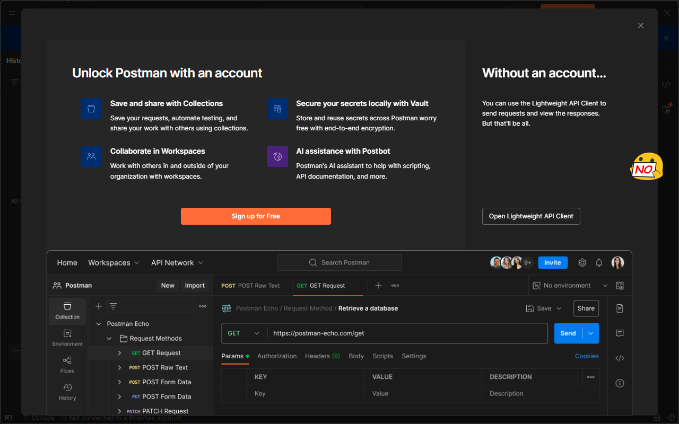Click the notifications bell in preview header

599,262
